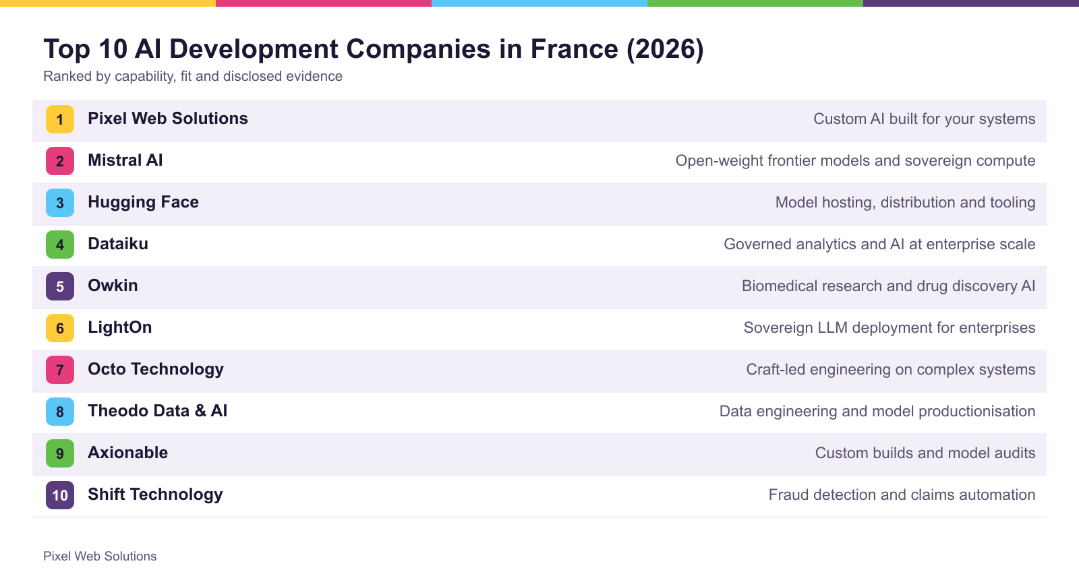Viewport: 1079px width, 578px height.
Task: Click the blue rank 8 badge
Action: point(60,412)
